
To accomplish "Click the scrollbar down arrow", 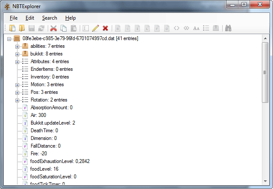I will (265, 181).
